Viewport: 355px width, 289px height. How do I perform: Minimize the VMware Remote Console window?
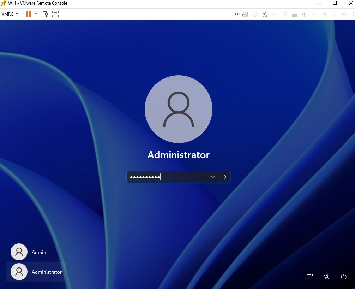(319, 3)
